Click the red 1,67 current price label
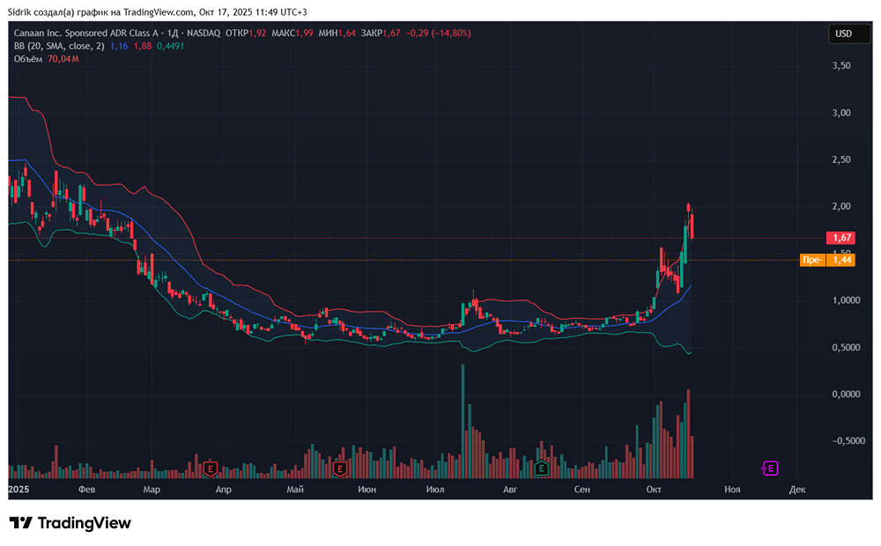The height and width of the screenshot is (546, 881). tap(841, 238)
